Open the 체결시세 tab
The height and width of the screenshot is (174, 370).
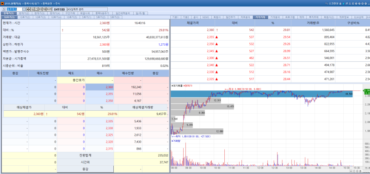85,13
